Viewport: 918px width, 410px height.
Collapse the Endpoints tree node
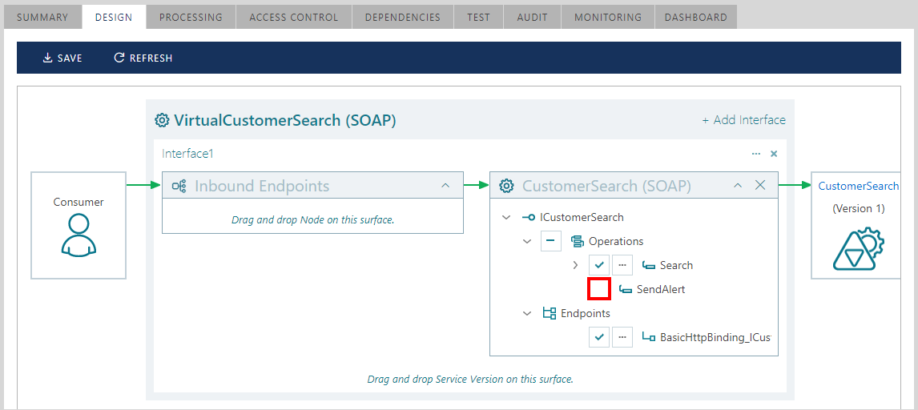click(527, 313)
